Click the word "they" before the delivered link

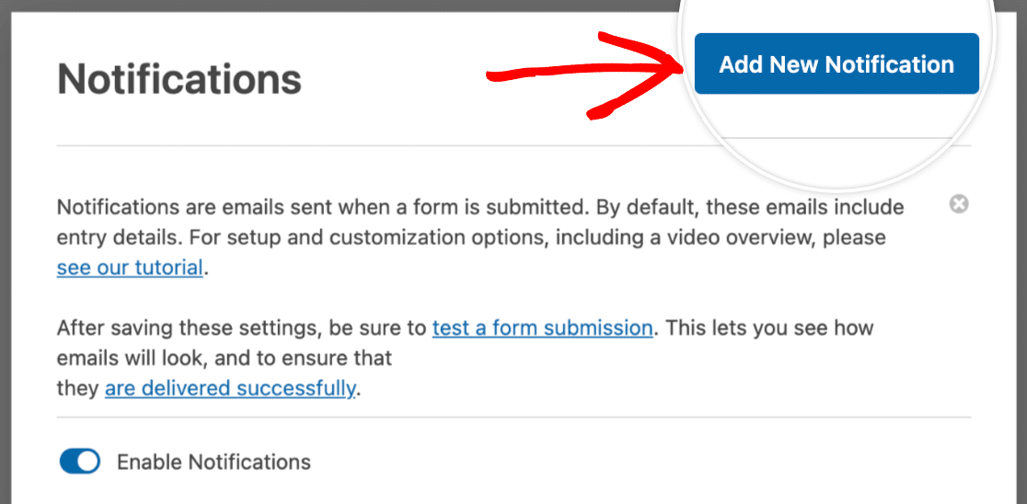pos(77,388)
